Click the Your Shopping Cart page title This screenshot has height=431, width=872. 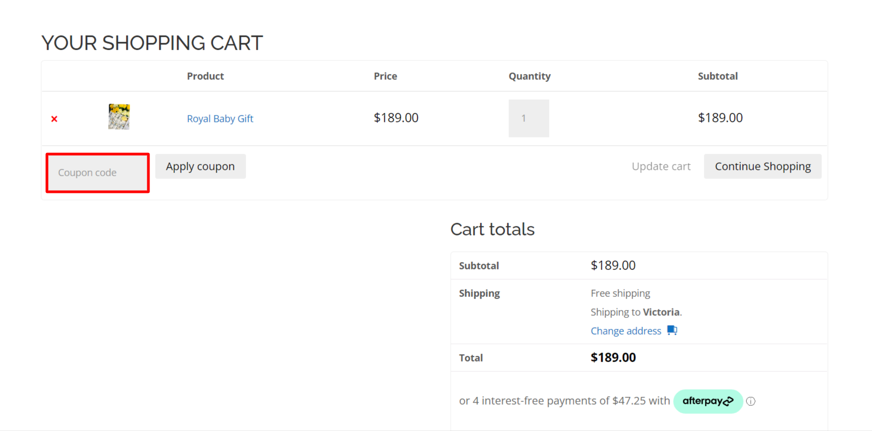[x=152, y=43]
